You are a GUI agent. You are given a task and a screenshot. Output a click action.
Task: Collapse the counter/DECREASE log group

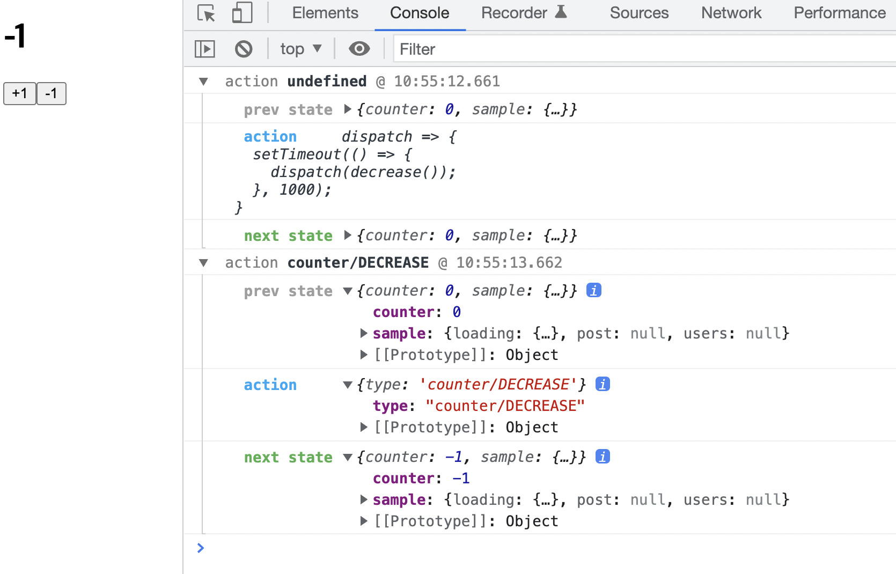tap(203, 263)
